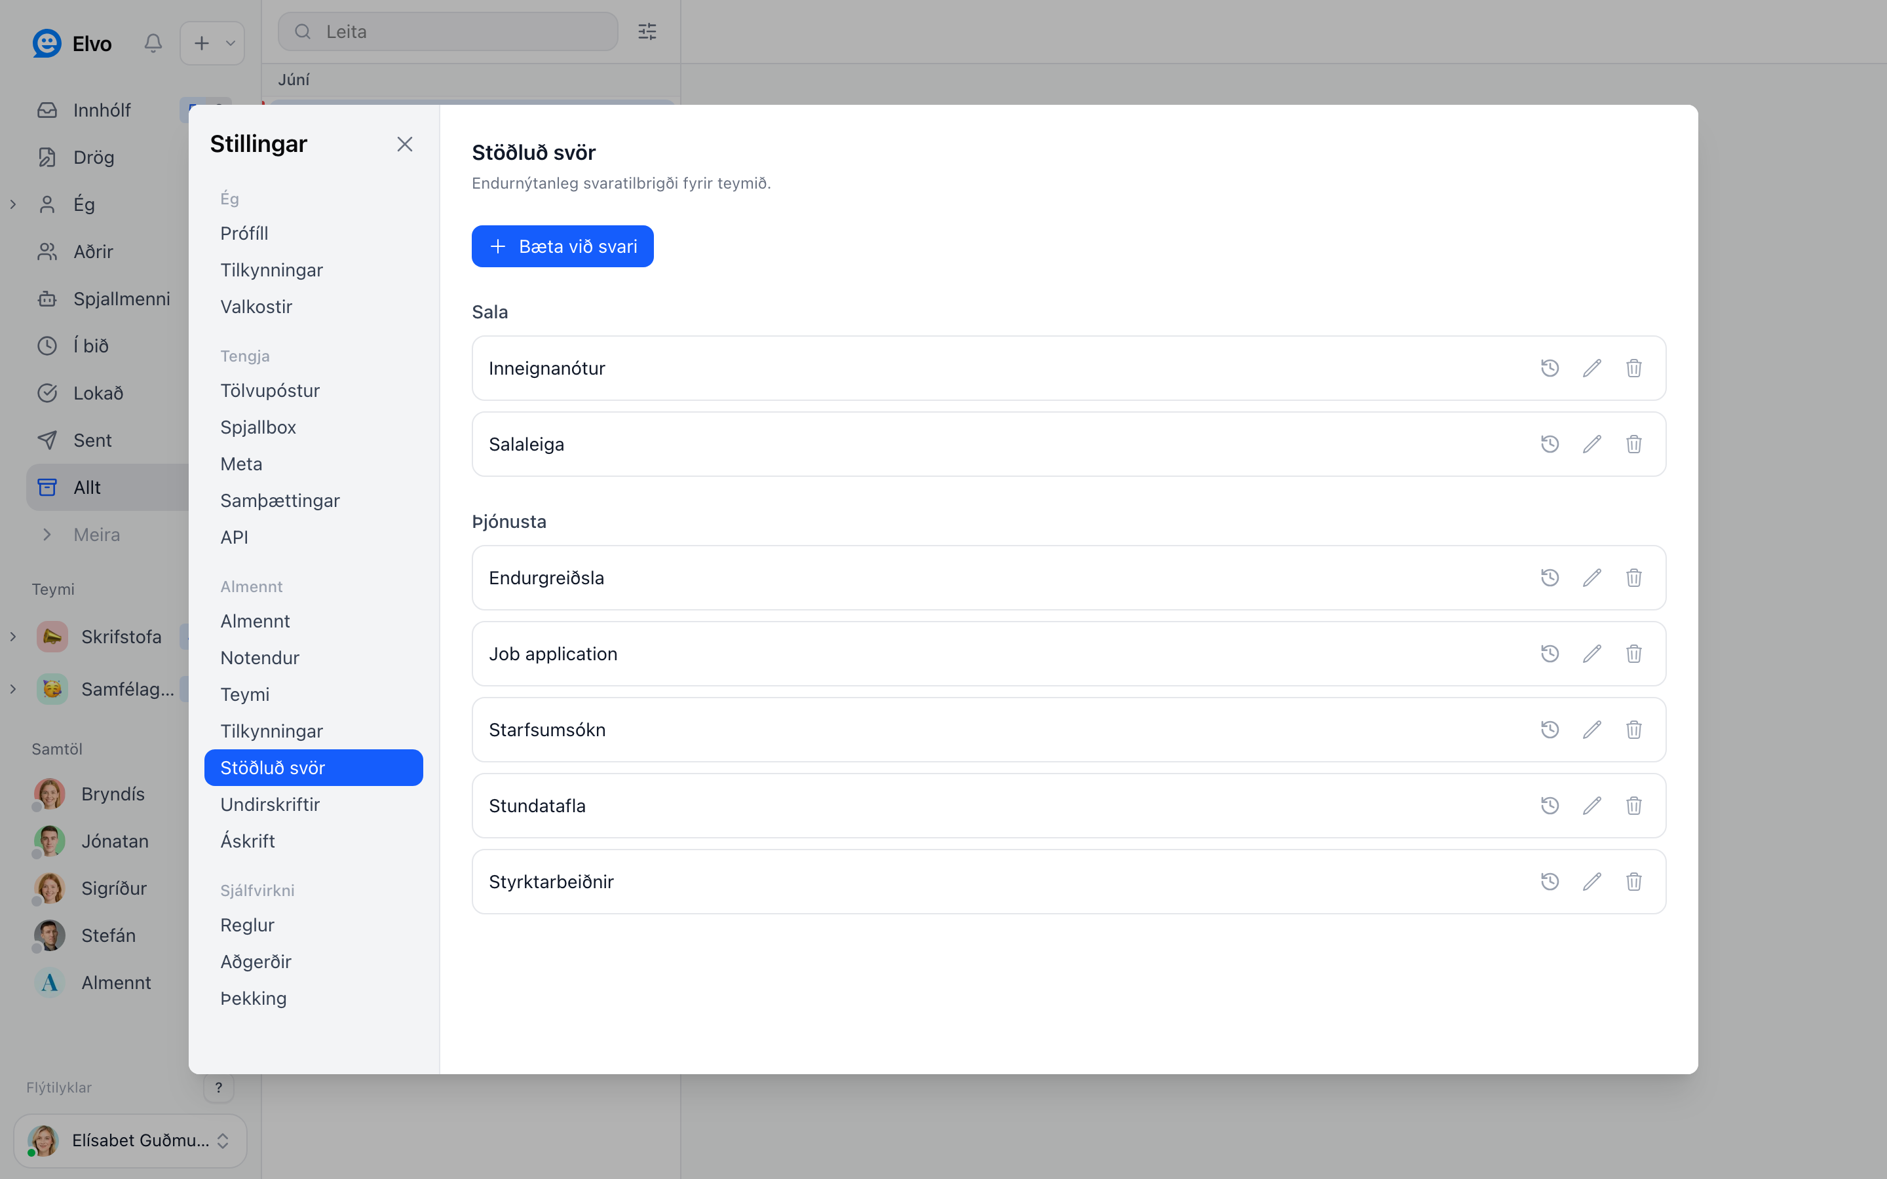This screenshot has width=1887, height=1179.
Task: Open Notendur settings page
Action: click(x=313, y=658)
